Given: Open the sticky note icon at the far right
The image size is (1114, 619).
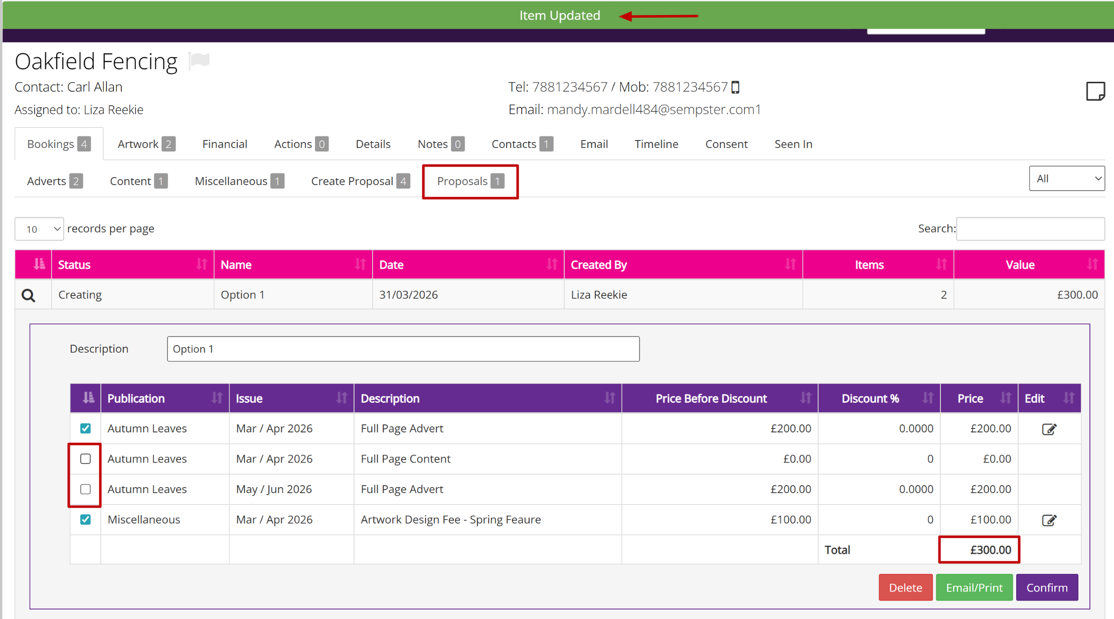Looking at the screenshot, I should click(x=1095, y=91).
